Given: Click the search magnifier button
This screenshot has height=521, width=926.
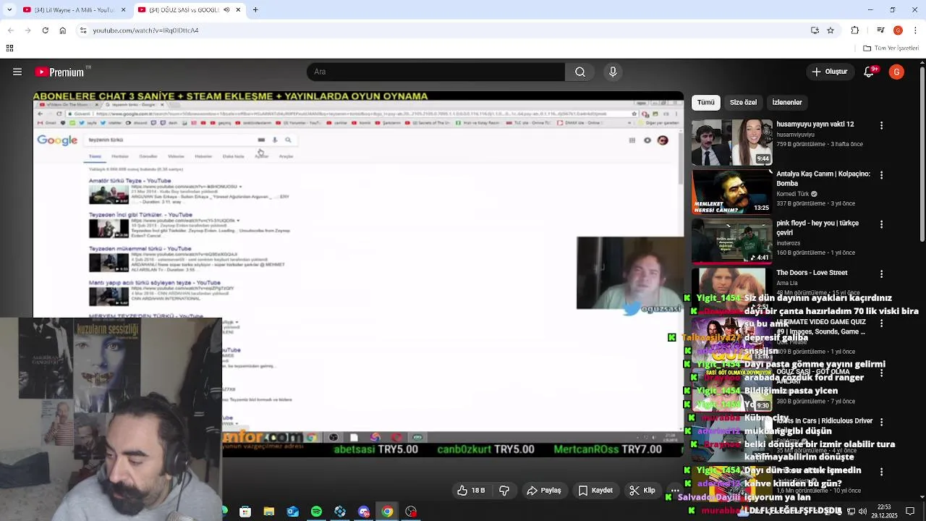Looking at the screenshot, I should [x=580, y=72].
